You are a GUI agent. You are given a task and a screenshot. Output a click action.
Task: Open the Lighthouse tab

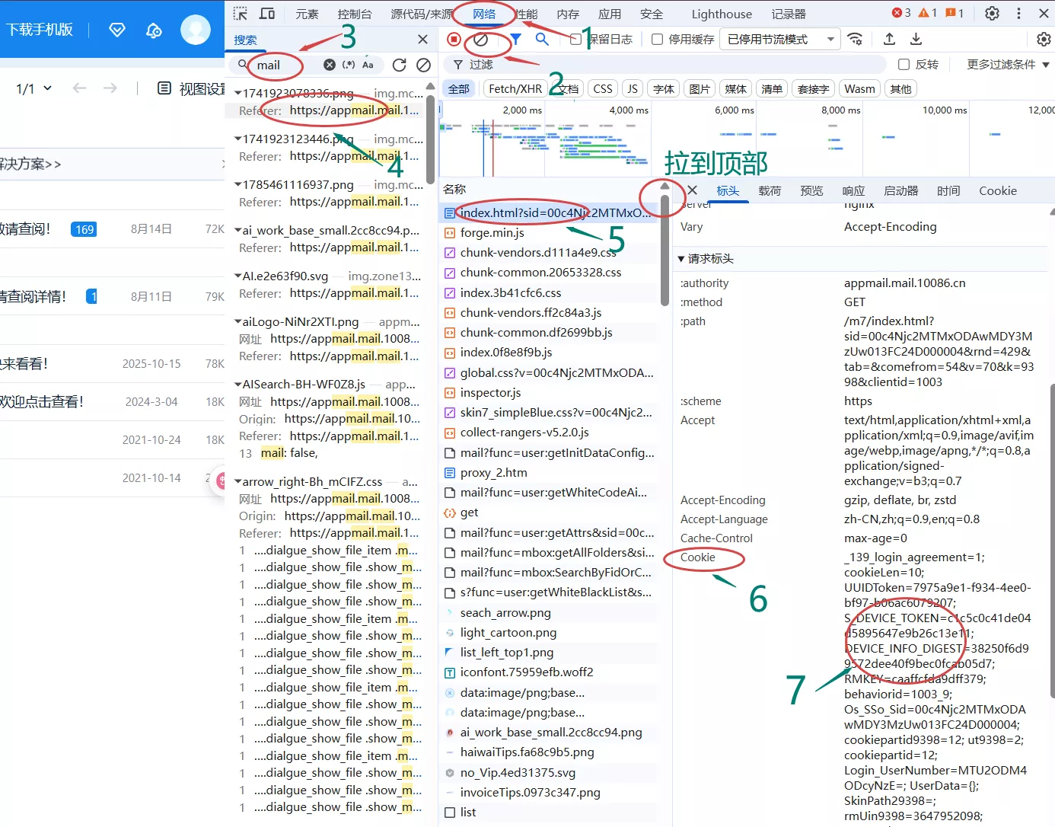click(722, 14)
